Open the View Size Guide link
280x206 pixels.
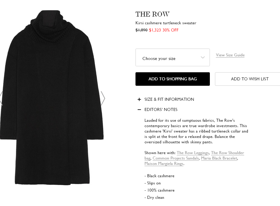click(x=230, y=55)
